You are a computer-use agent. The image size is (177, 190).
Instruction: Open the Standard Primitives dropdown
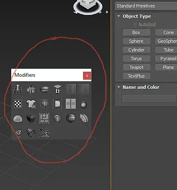(146, 6)
